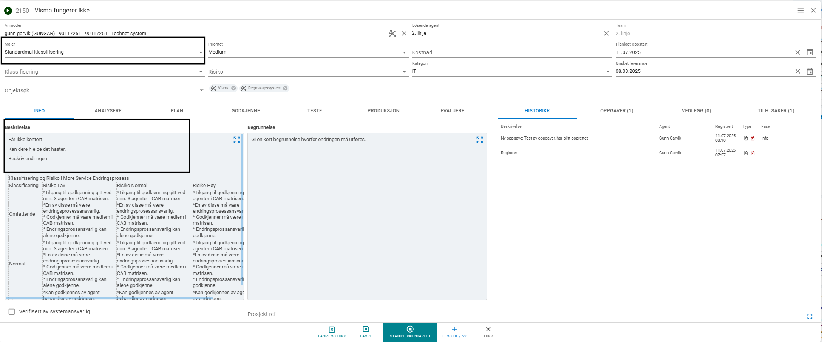Screen dimensions: 822x342
Task: Click the Prosjekt ref input field
Action: click(367, 314)
